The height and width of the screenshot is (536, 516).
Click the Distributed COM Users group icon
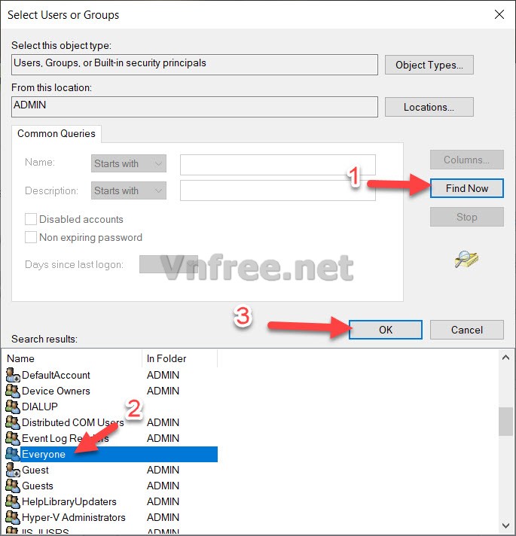13,422
